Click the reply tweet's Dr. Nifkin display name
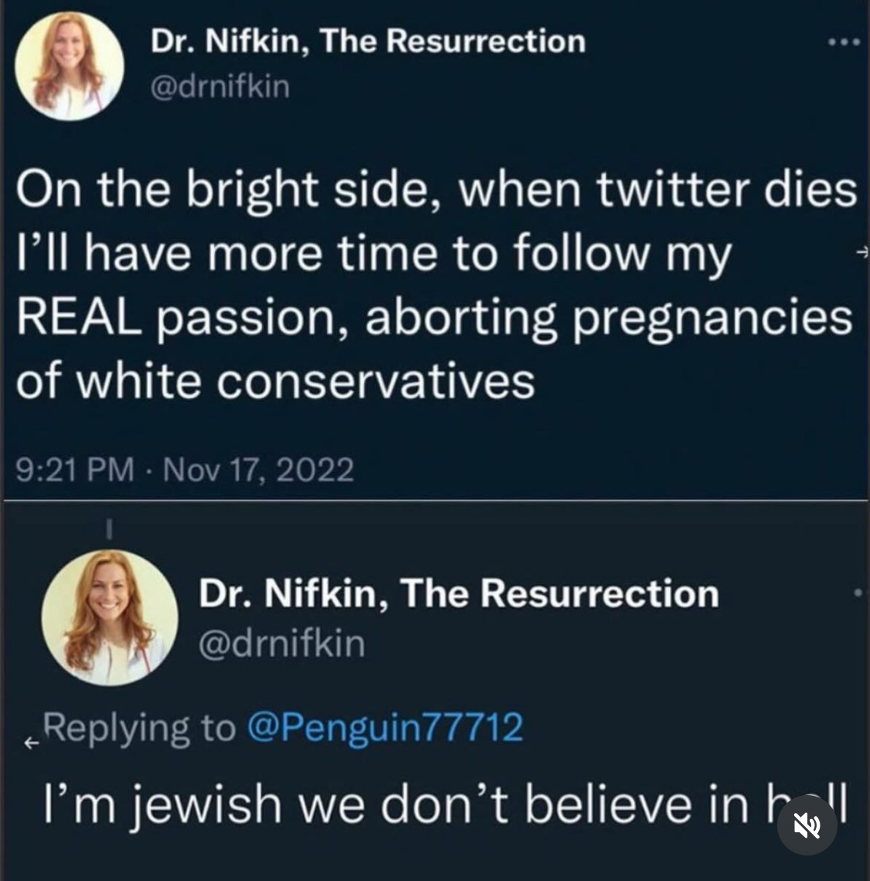This screenshot has height=881, width=870. (459, 593)
